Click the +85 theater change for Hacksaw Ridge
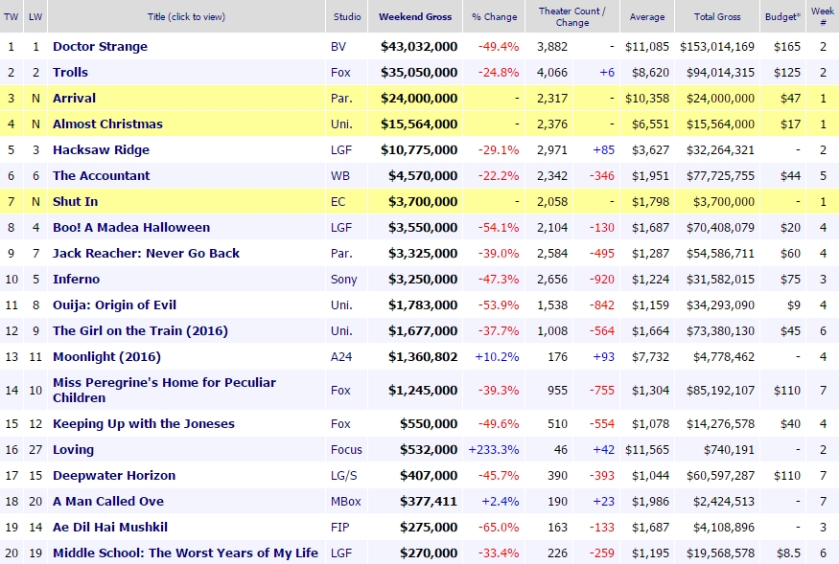This screenshot has width=839, height=564. pyautogui.click(x=603, y=150)
